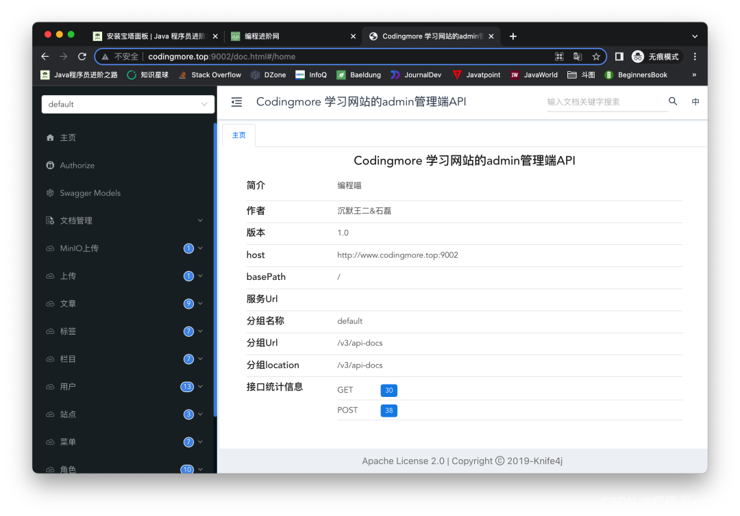Expand the MinIO上传 section
The image size is (740, 516).
pos(200,248)
